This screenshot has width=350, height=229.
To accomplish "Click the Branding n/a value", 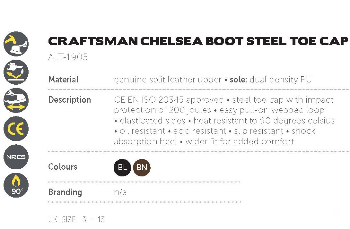I will click(x=120, y=192).
